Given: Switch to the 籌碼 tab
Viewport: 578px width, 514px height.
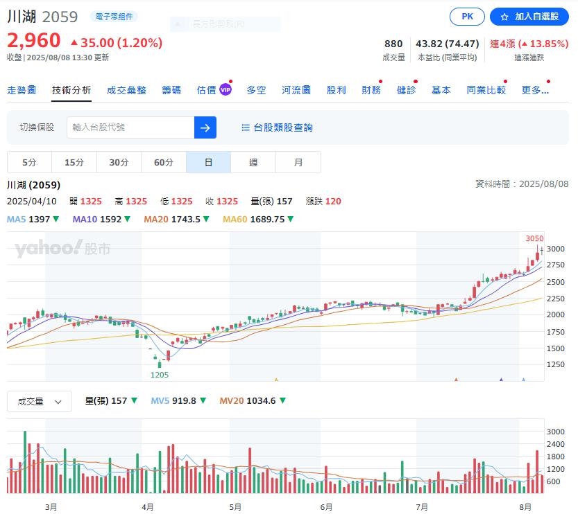Looking at the screenshot, I should tap(171, 89).
